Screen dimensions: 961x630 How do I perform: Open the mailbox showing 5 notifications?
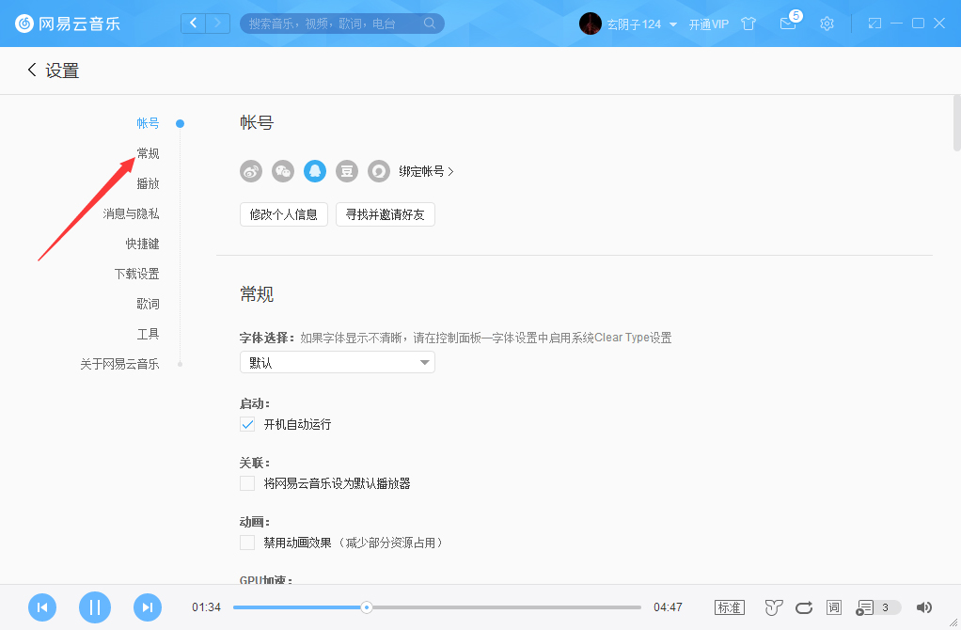[x=788, y=24]
